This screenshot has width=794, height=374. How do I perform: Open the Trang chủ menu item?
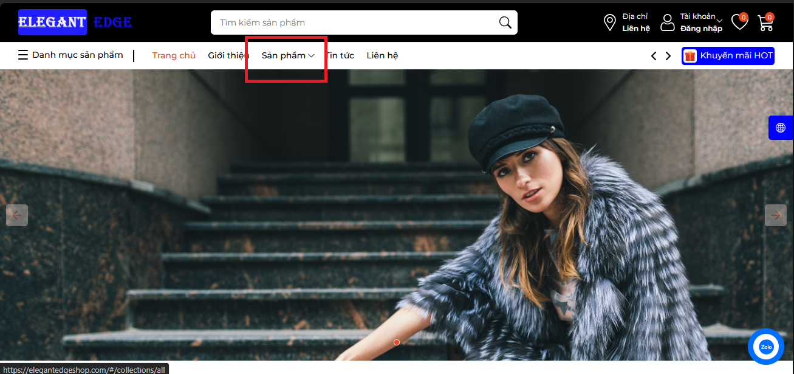(x=174, y=55)
